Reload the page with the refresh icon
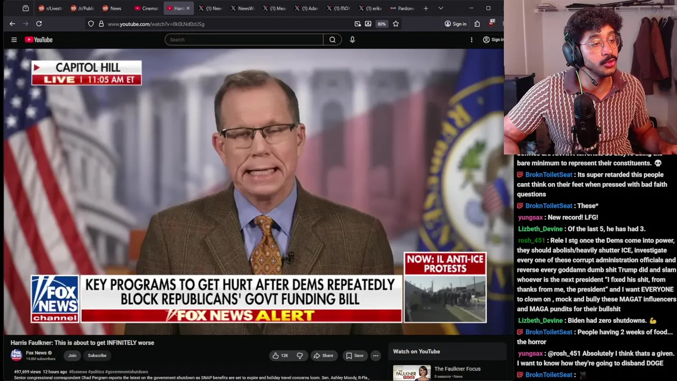 [39, 24]
